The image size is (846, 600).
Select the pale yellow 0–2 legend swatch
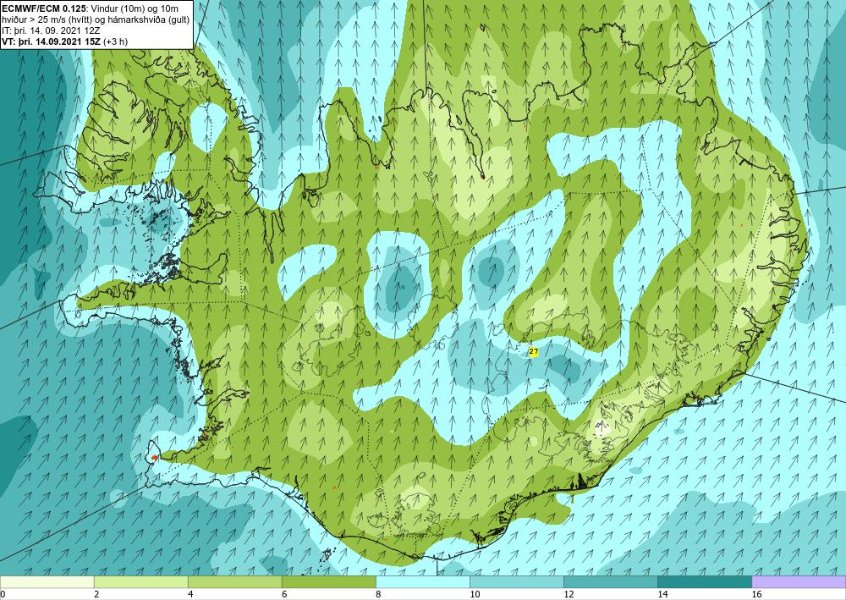click(47, 582)
